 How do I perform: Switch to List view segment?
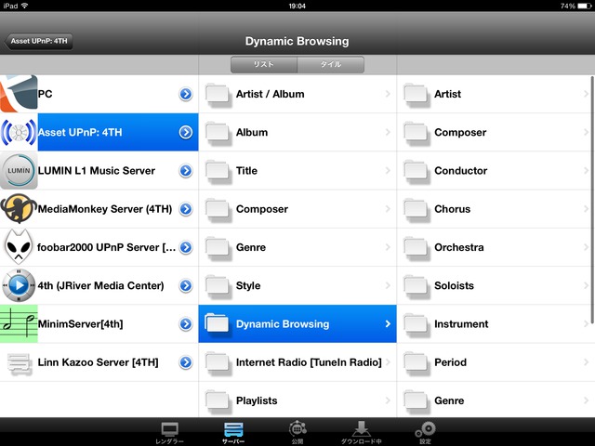[x=264, y=64]
